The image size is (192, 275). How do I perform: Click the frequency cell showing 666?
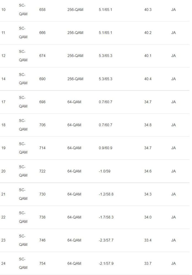(x=42, y=33)
